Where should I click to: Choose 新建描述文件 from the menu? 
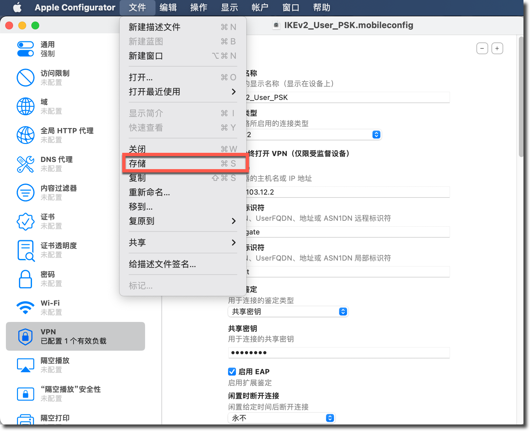[x=183, y=27]
